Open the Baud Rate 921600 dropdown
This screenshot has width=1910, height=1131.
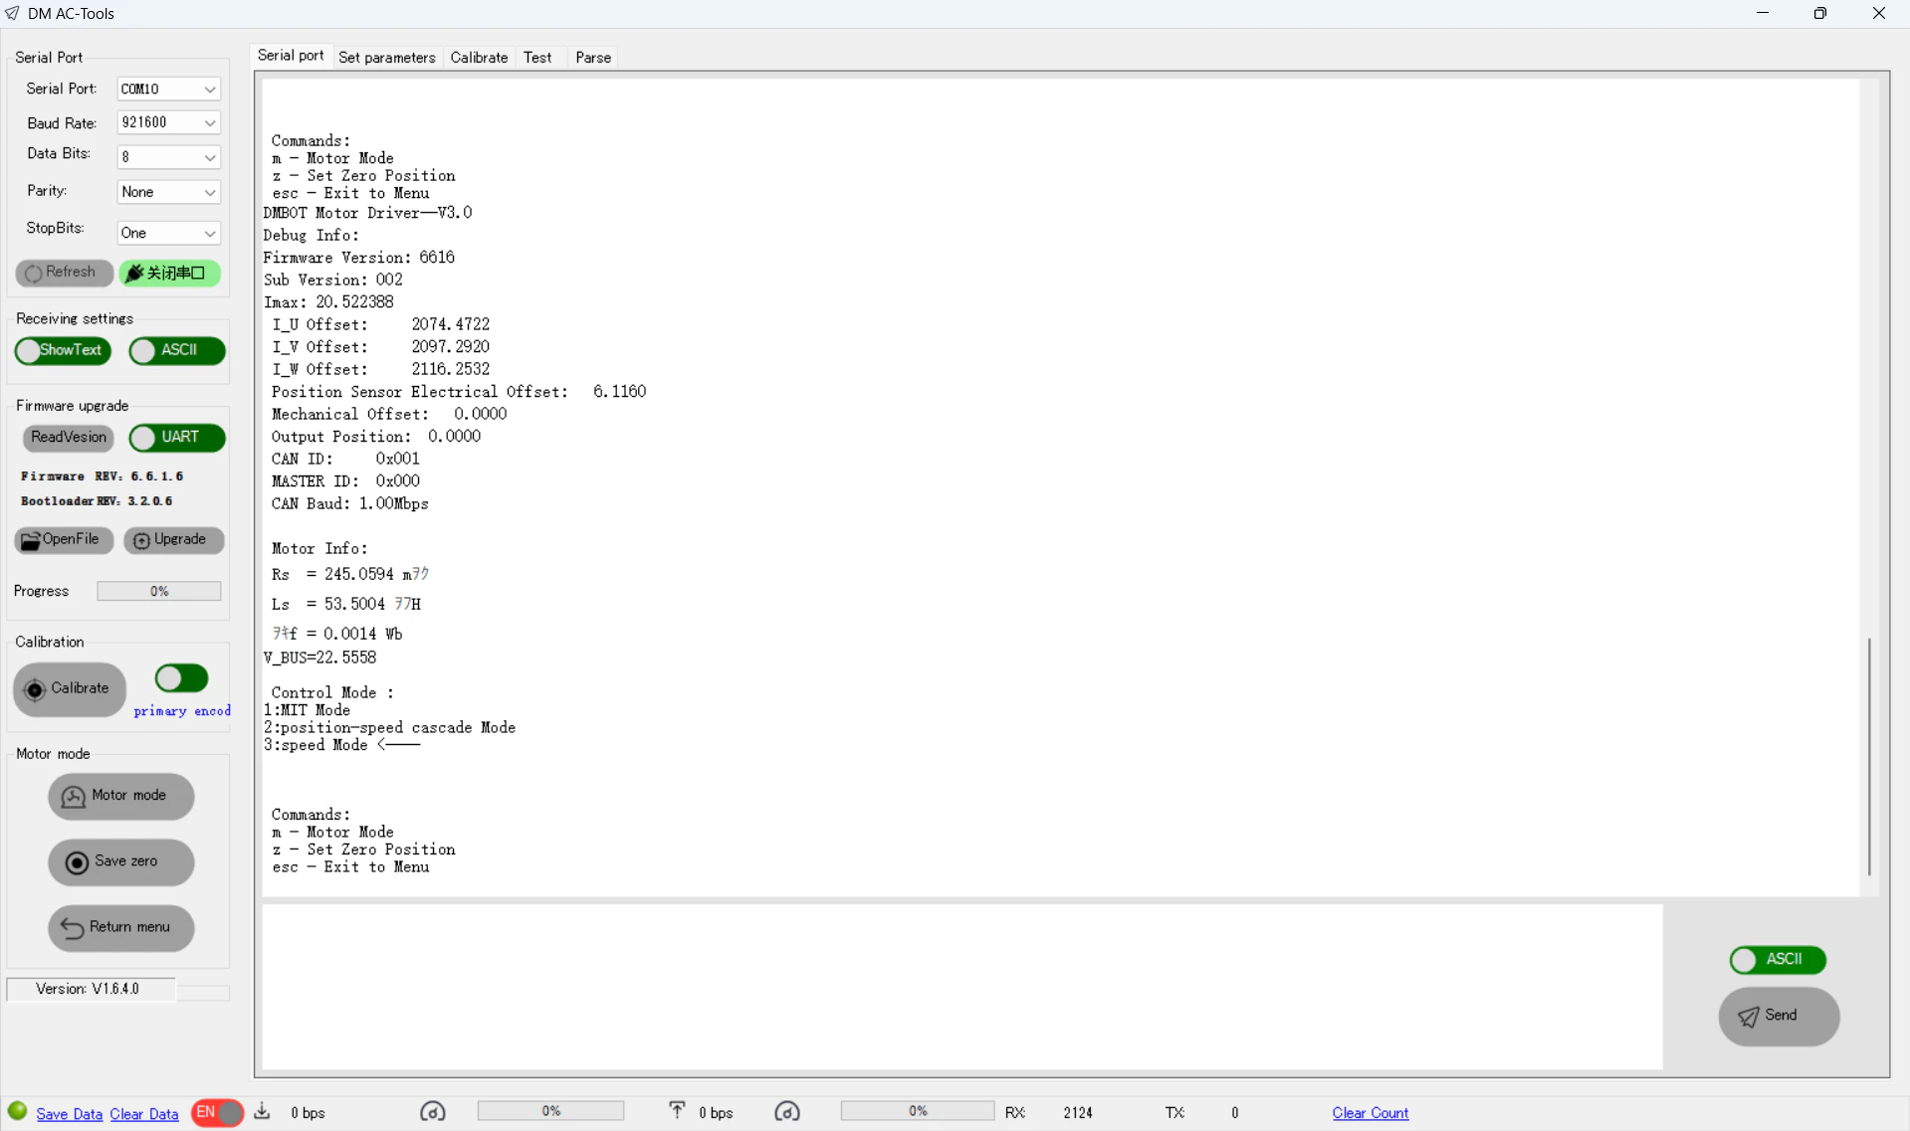point(168,122)
